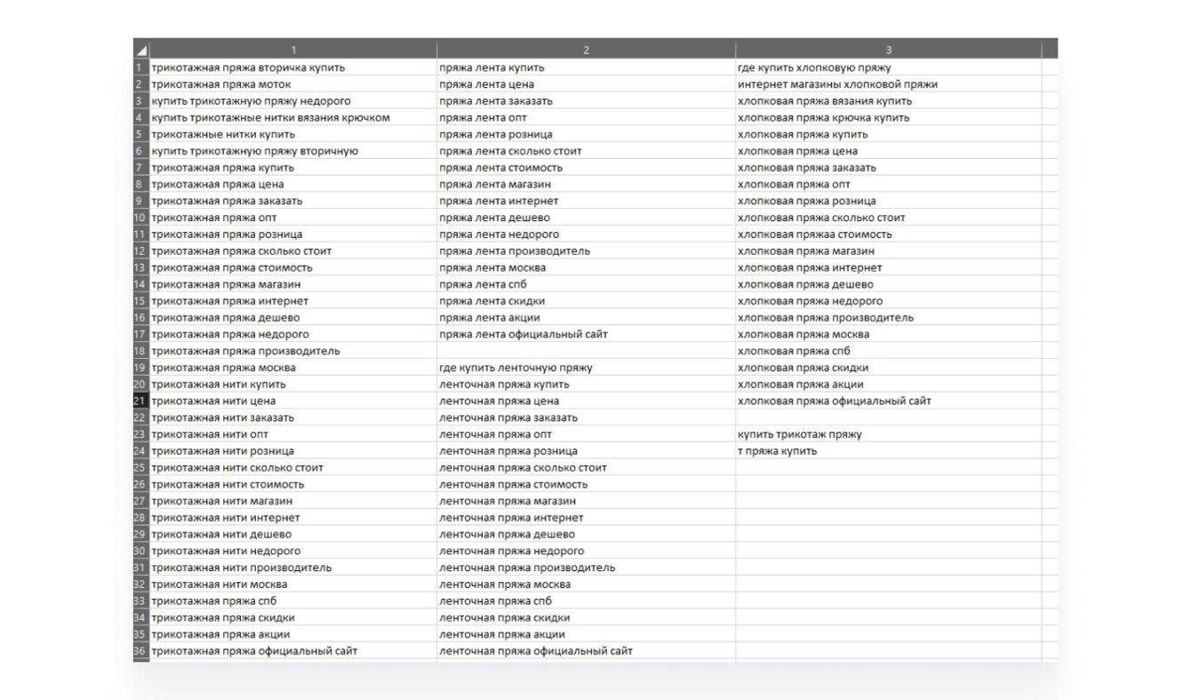1191x700 pixels.
Task: Click cell 'пряжа лента магазин'
Action: click(586, 184)
